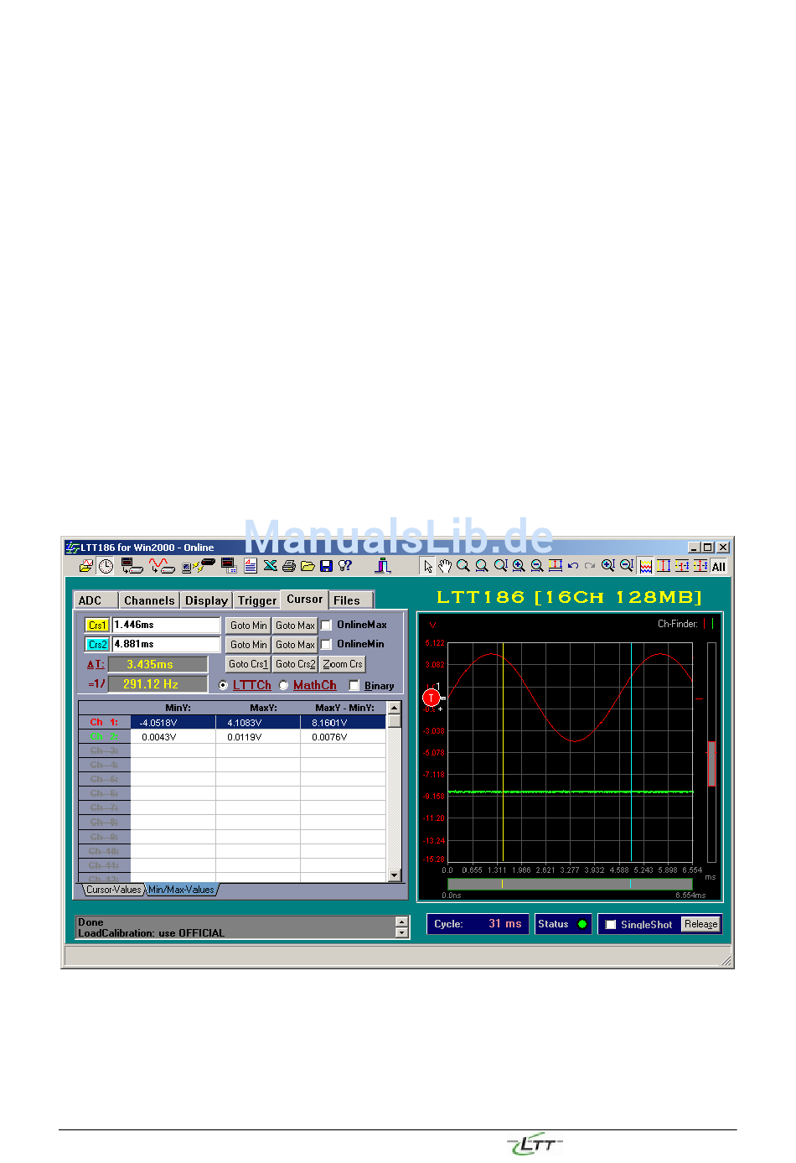Click the redo arrow icon

pos(590,567)
